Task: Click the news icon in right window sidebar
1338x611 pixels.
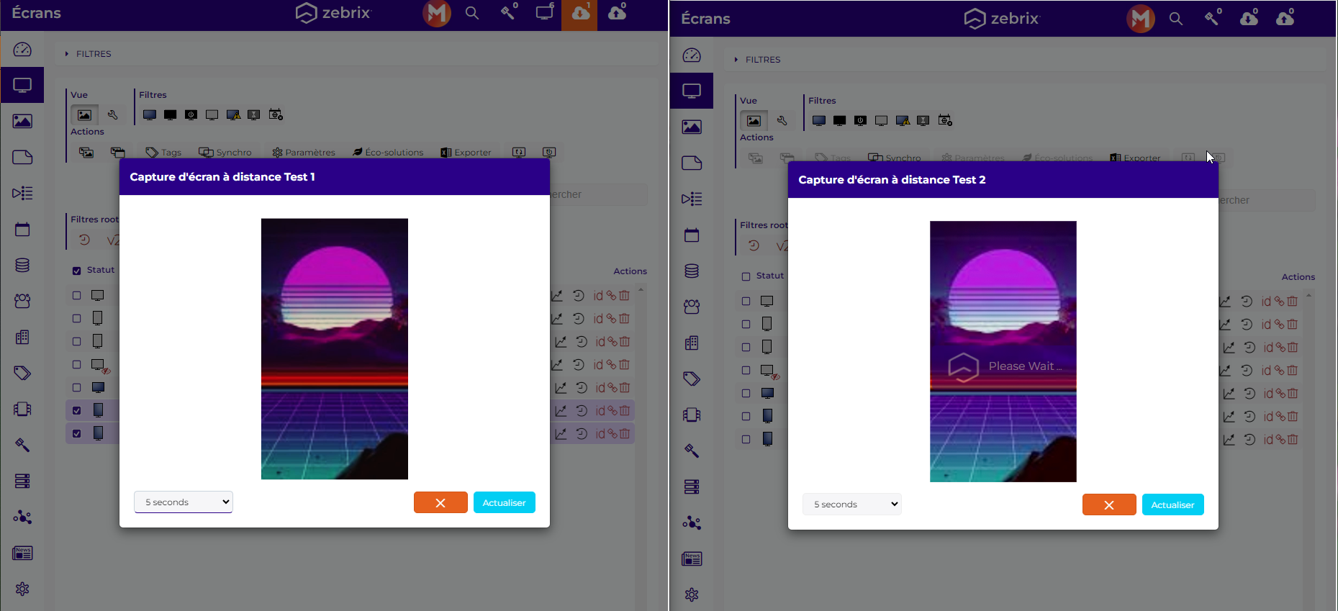Action: (x=692, y=558)
